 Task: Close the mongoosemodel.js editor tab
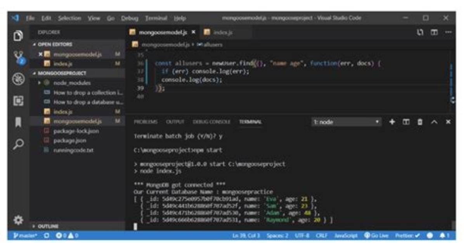[x=194, y=32]
